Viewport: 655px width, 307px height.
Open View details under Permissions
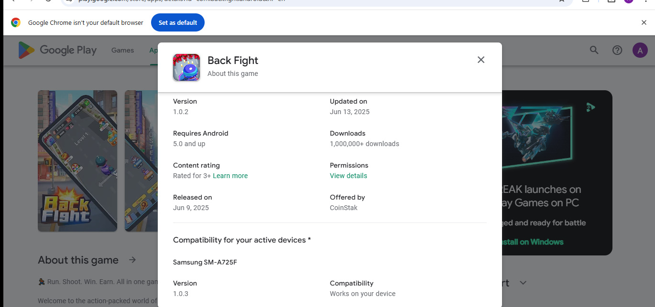tap(349, 176)
